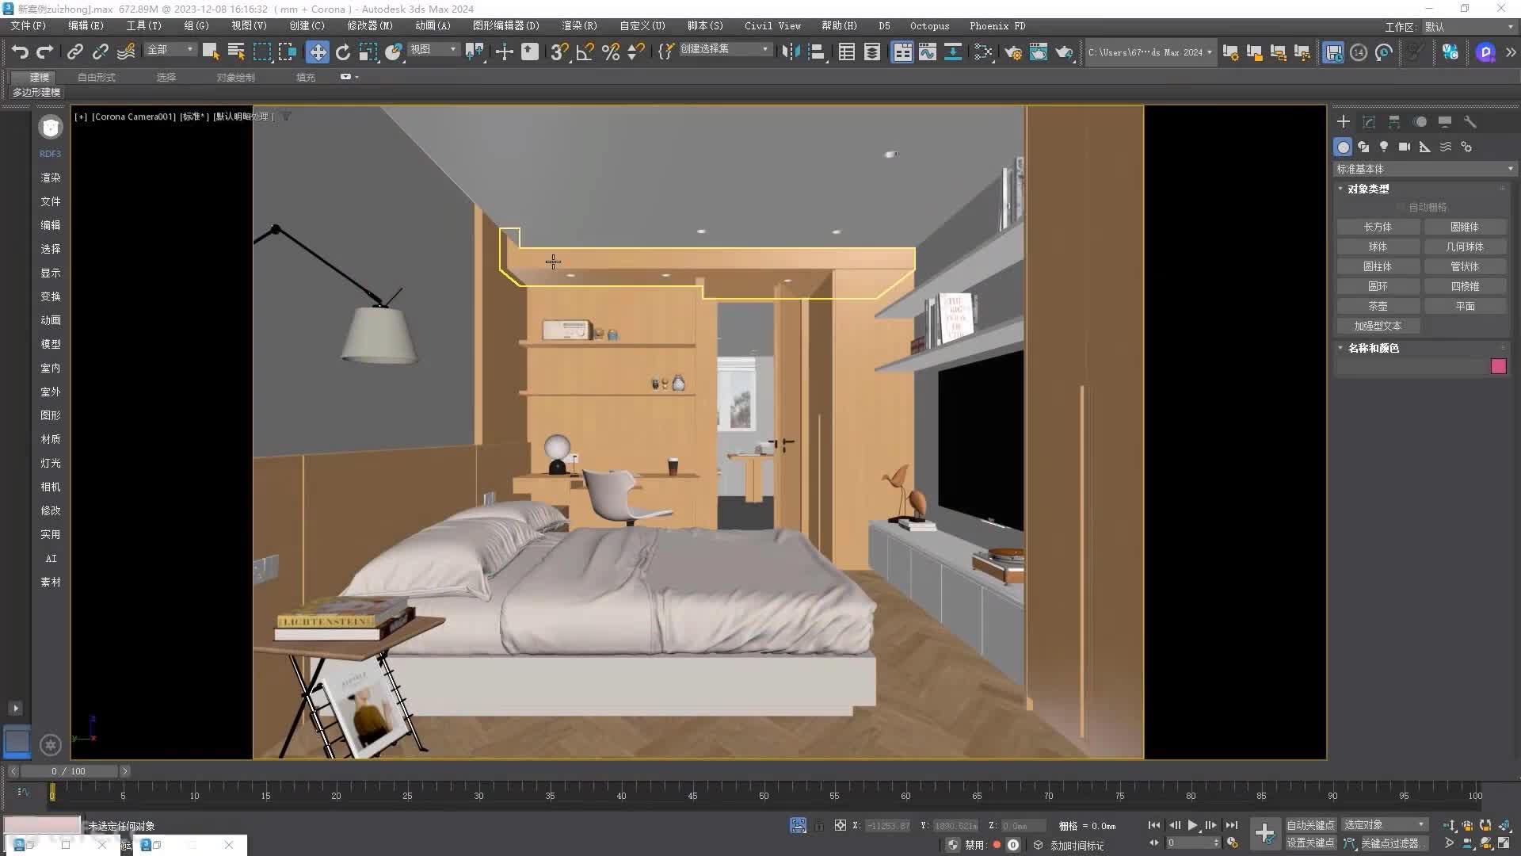Play the animation
The width and height of the screenshot is (1521, 856).
(1192, 825)
